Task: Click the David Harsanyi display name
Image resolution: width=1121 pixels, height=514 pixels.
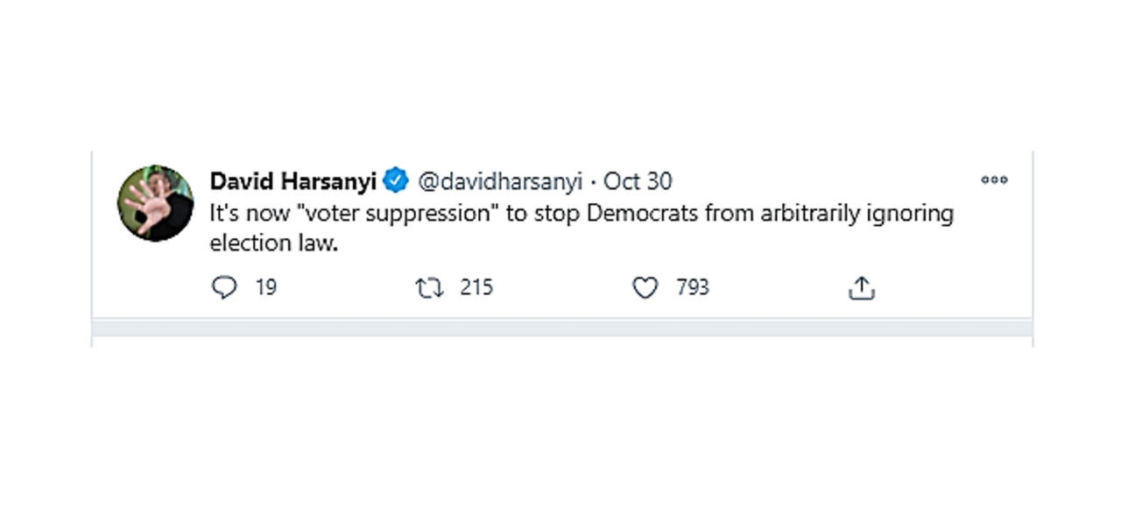Action: 293,181
